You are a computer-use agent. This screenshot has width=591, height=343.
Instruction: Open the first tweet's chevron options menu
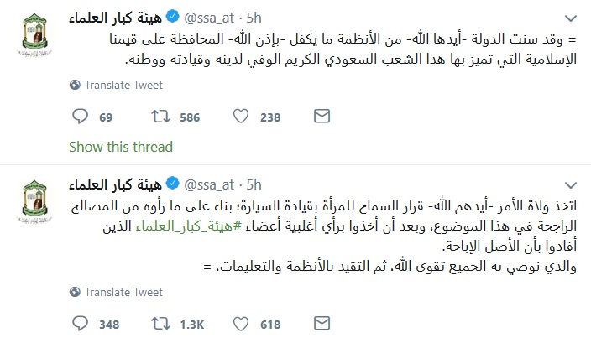coord(571,18)
